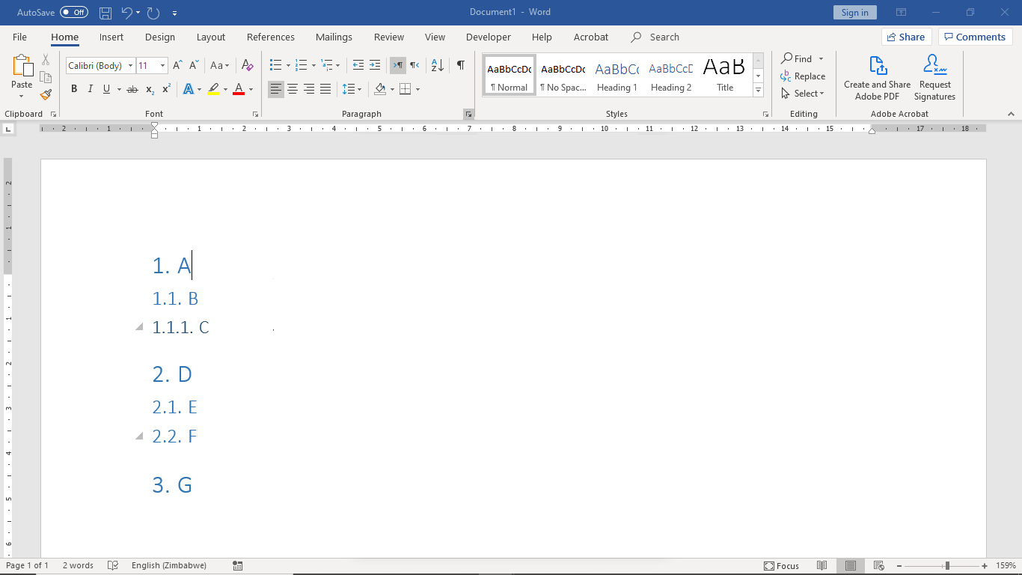Increase paragraph indent

click(x=375, y=66)
